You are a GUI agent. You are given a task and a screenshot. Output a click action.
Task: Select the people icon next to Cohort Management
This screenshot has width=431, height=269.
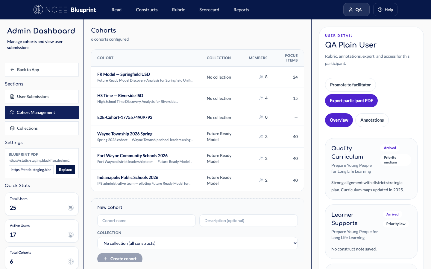pyautogui.click(x=12, y=112)
